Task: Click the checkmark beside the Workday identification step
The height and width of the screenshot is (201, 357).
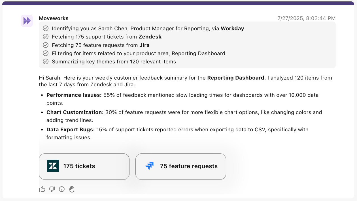Action: pyautogui.click(x=45, y=28)
